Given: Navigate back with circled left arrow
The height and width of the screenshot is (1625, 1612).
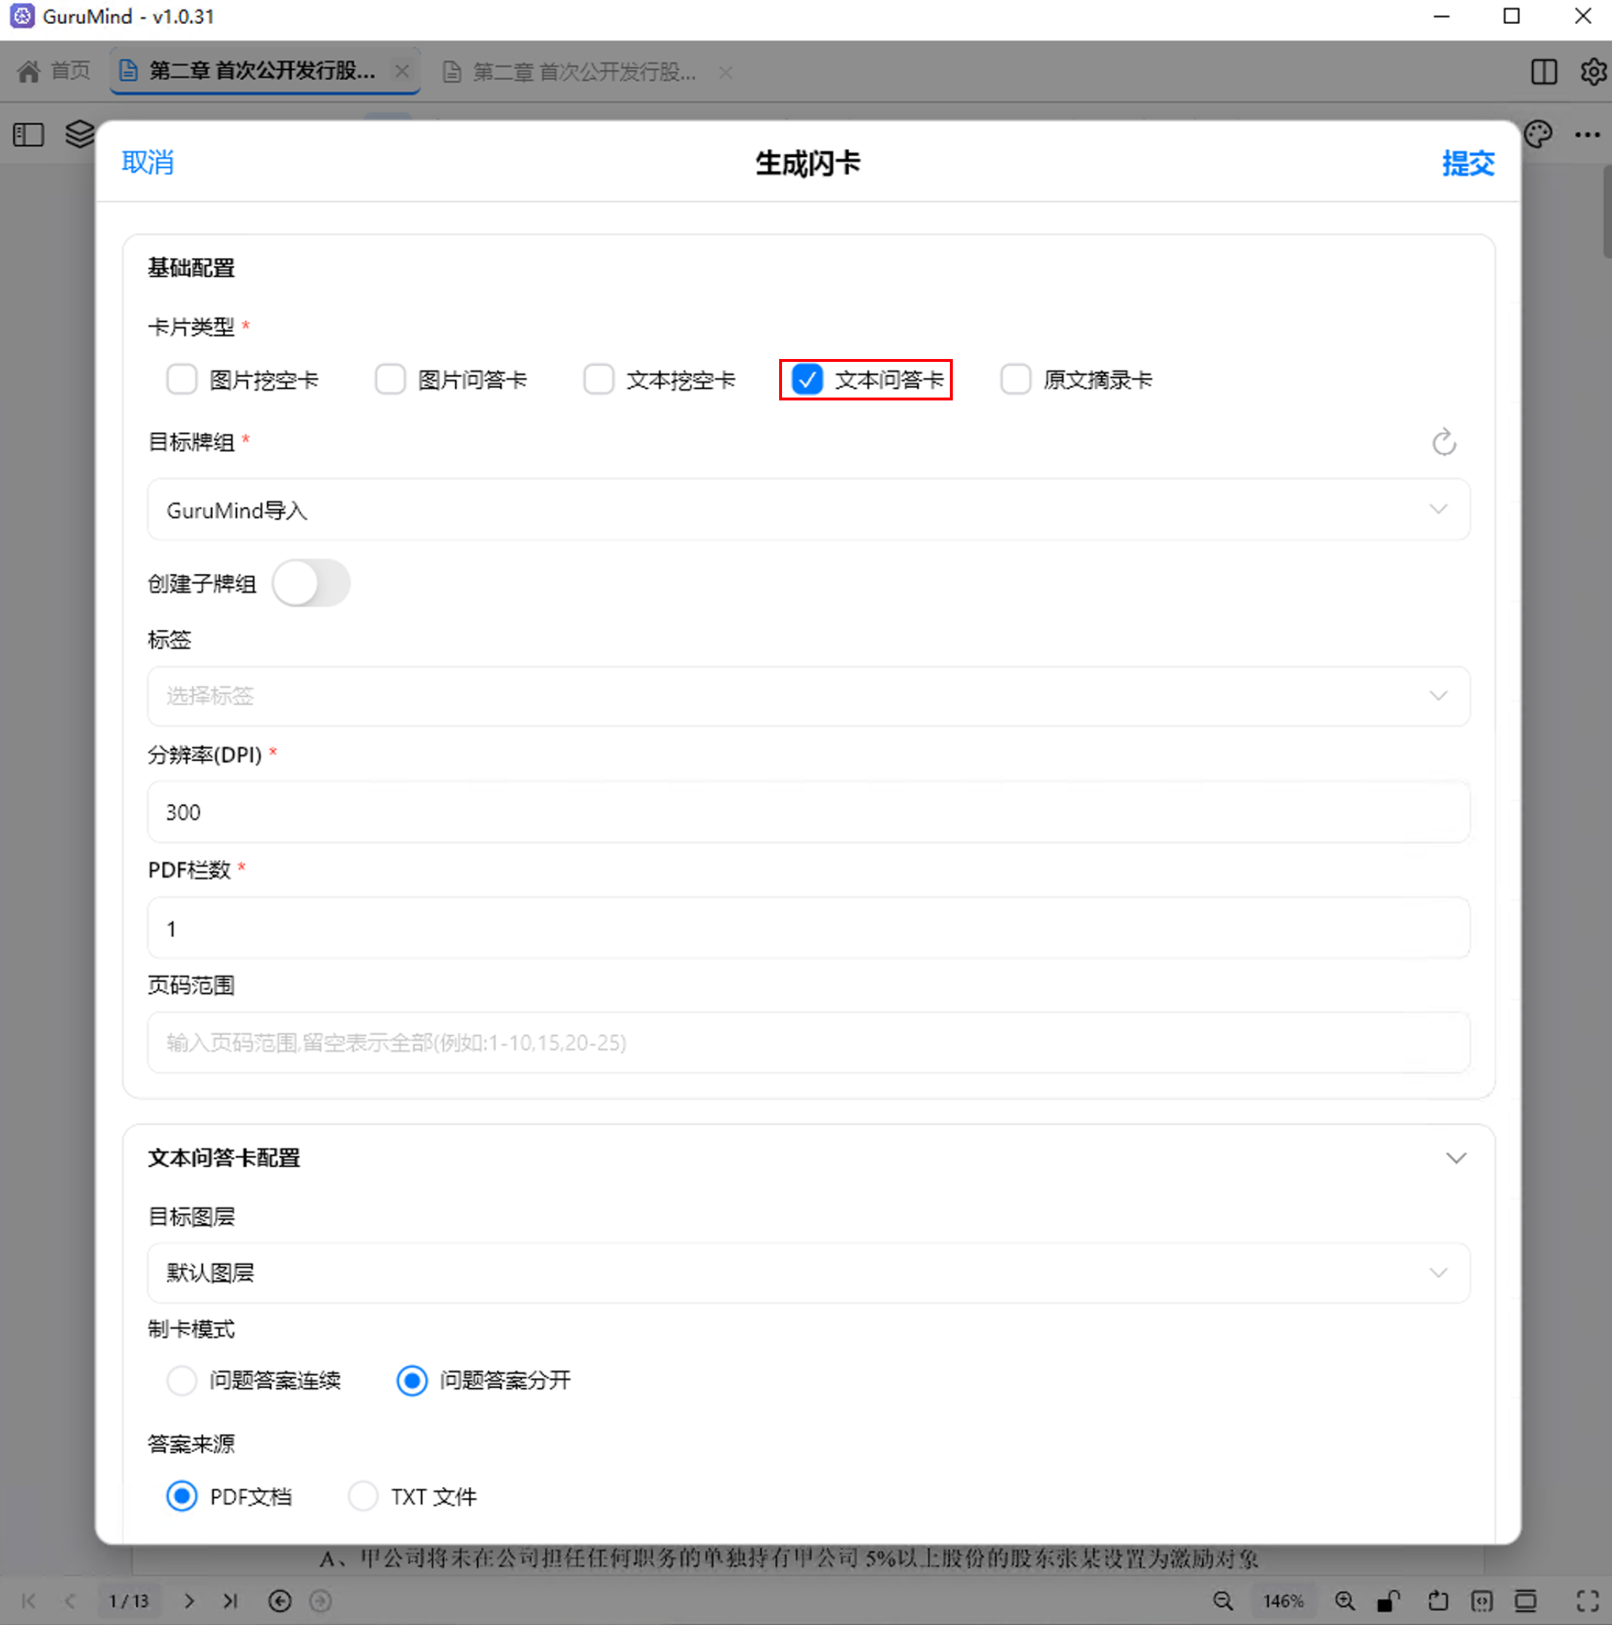Looking at the screenshot, I should tap(279, 1600).
